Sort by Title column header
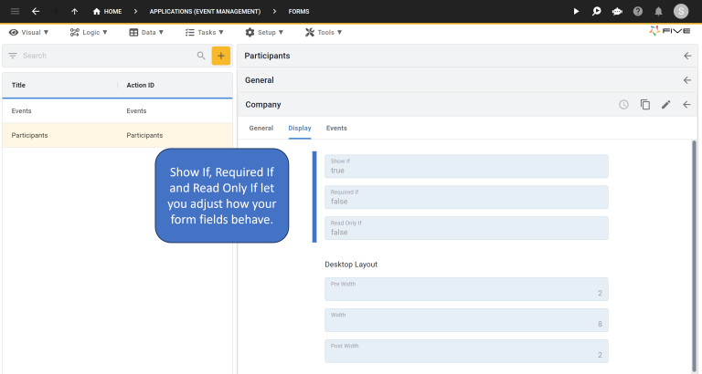 [18, 85]
